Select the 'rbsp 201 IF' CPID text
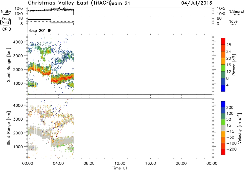The image size is (245, 170). 40,30
